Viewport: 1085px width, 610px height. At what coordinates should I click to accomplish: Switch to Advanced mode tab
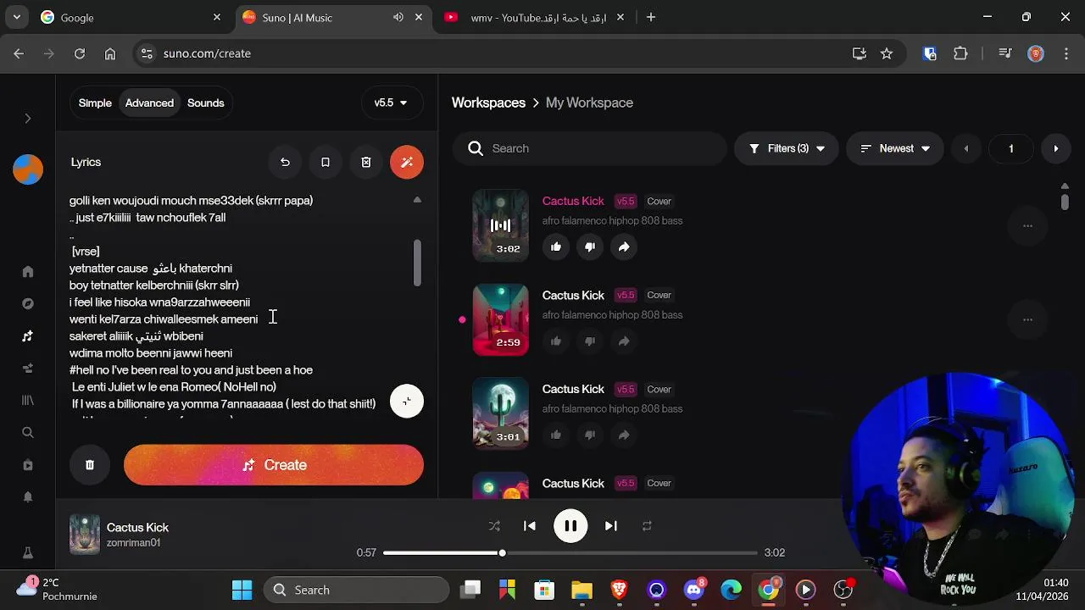(149, 103)
